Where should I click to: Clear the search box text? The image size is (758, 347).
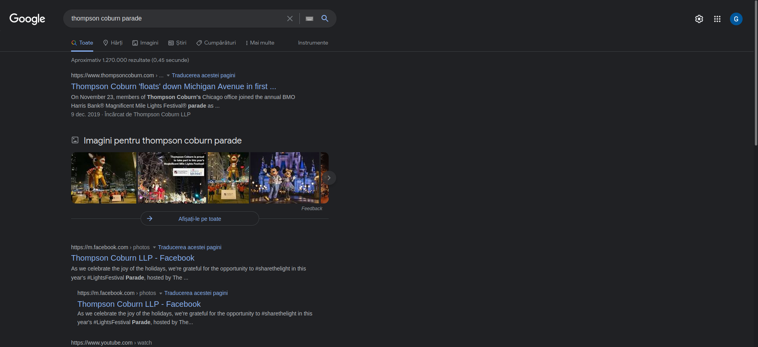(290, 19)
